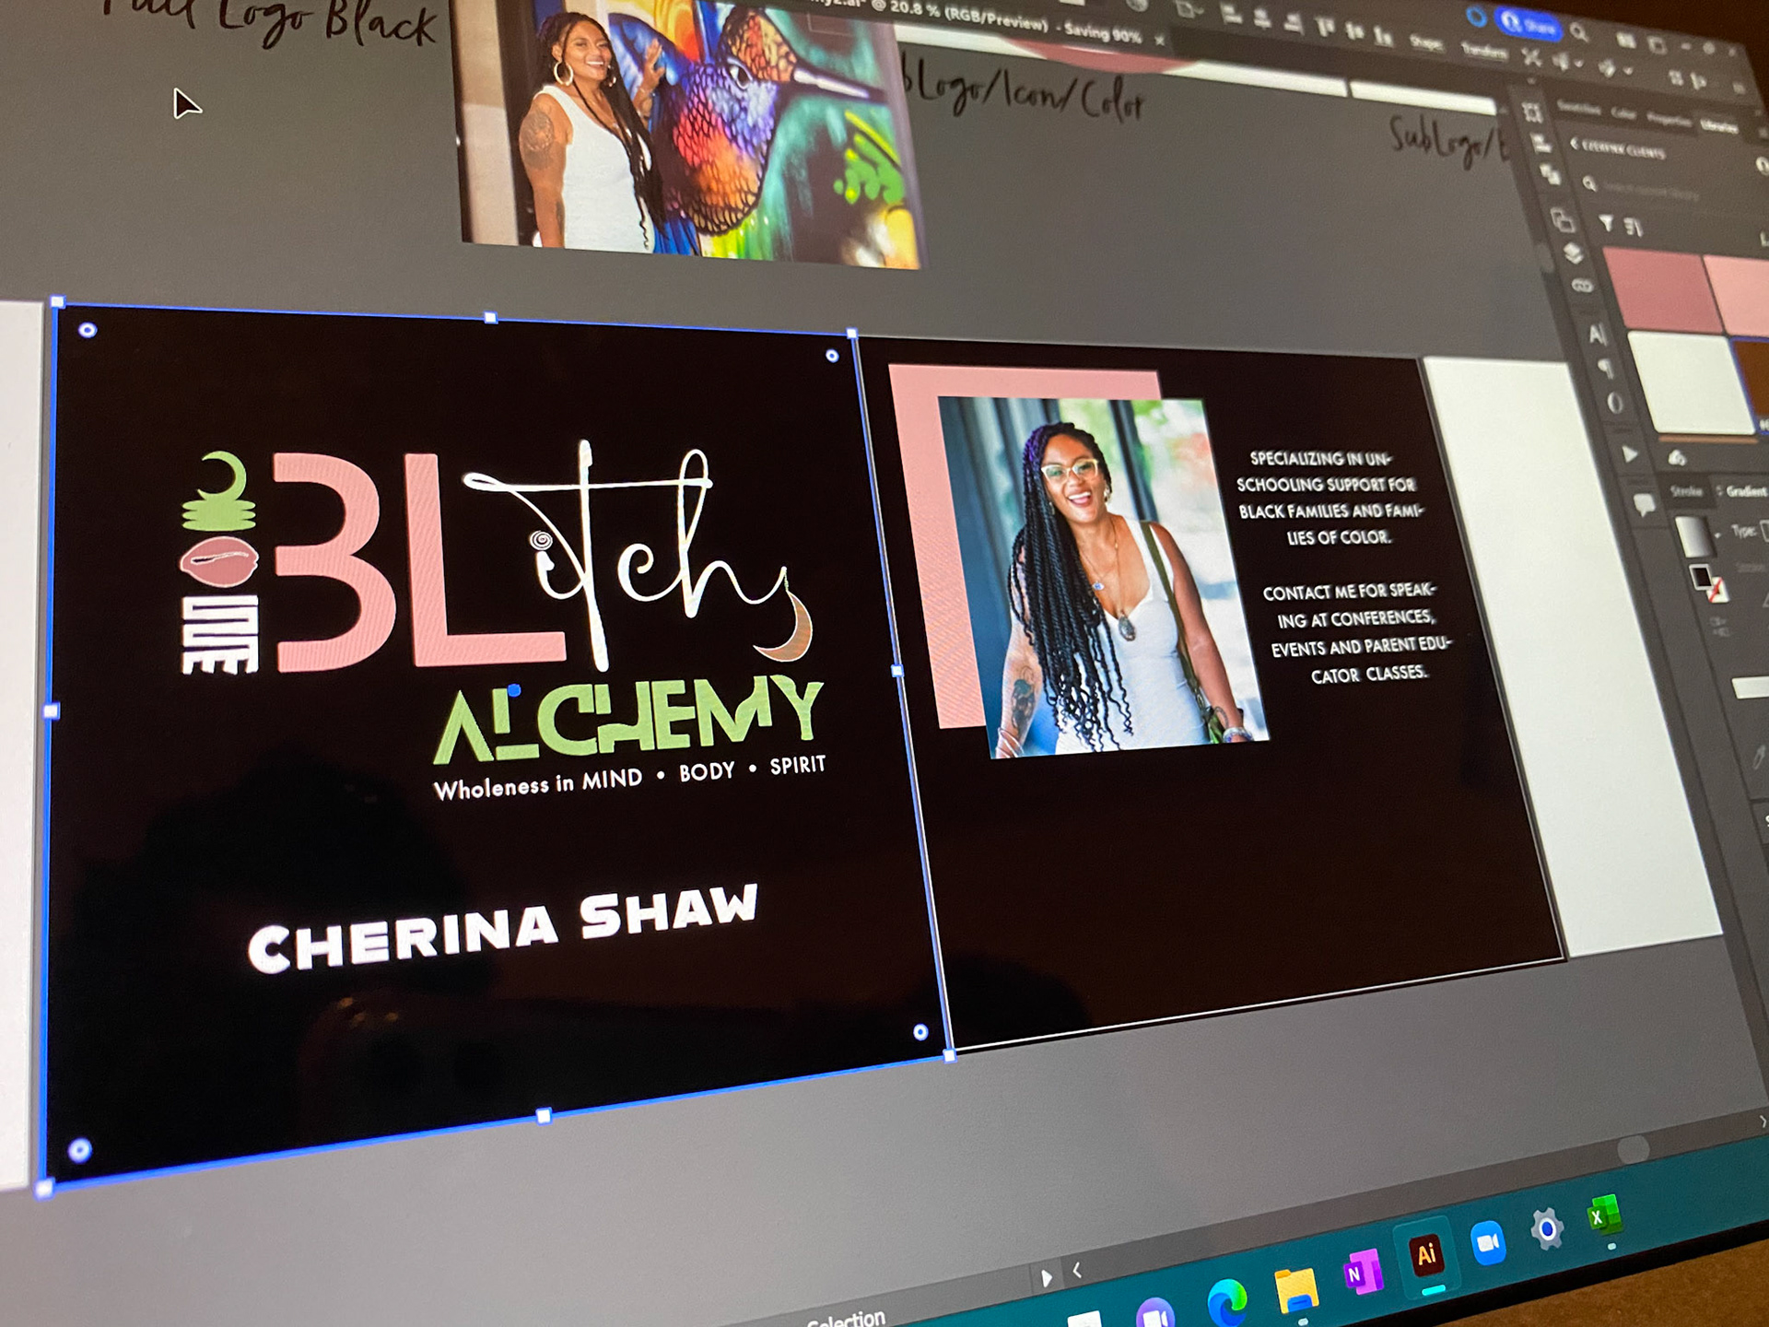Open the Comments speech bubble panel
Viewport: 1769px width, 1327px height.
pos(1645,504)
